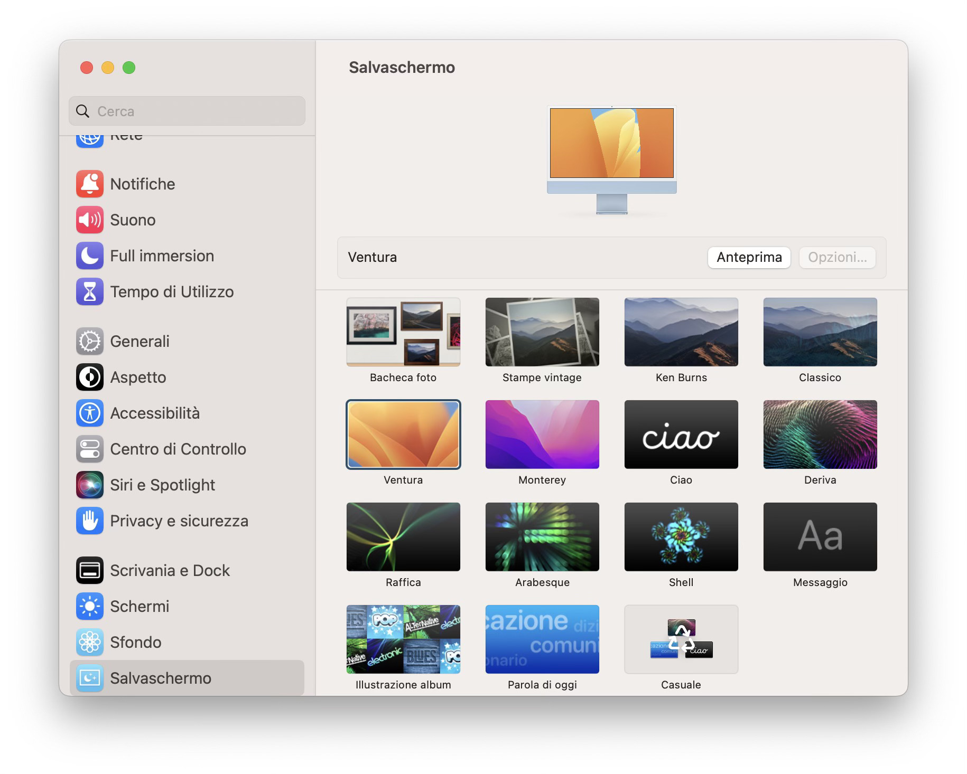
Task: Click the Schermi brightness icon
Action: click(x=90, y=607)
